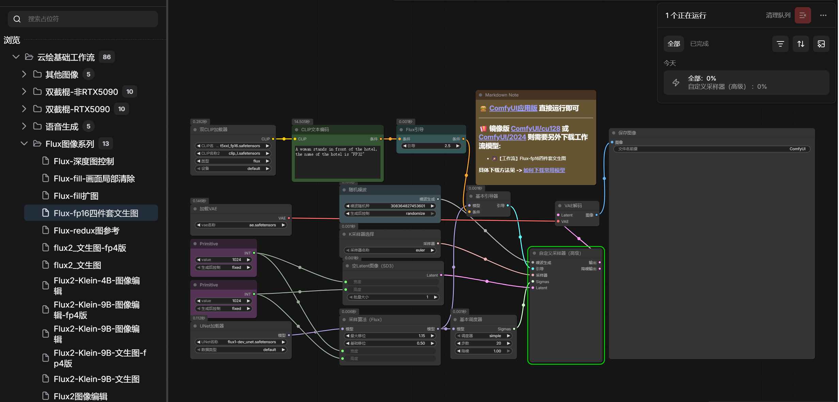
Task: Click the search magnifier icon
Action: pyautogui.click(x=17, y=19)
